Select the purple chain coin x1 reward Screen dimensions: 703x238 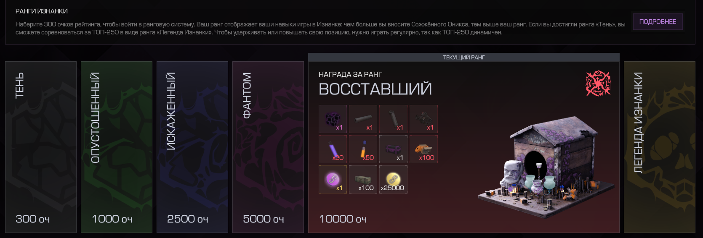coord(333,179)
